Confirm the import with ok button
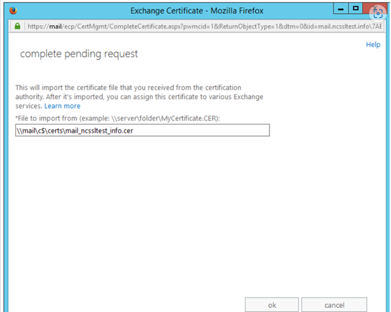Viewport: 391px width, 312px height. [x=272, y=304]
